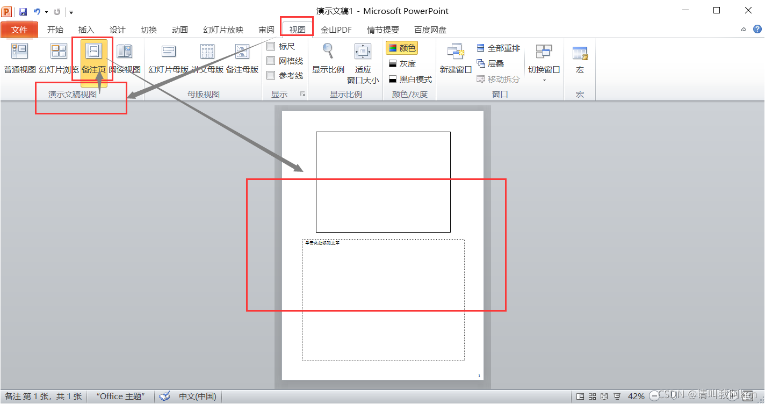Image resolution: width=765 pixels, height=404 pixels.
Task: Switch to the 切换 ribbon tab
Action: (148, 30)
